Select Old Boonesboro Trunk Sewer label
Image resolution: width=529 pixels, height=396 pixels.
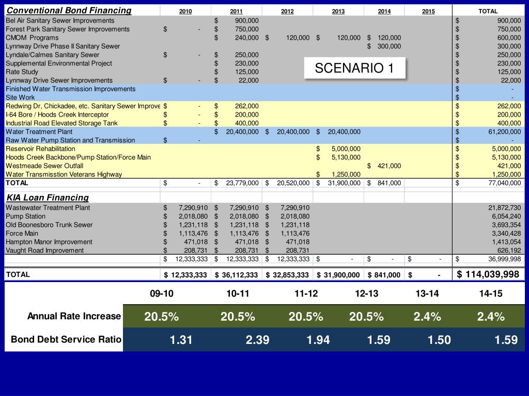49,225
